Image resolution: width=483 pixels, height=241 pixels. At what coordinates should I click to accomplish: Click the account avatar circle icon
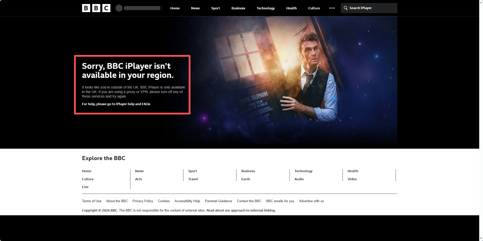119,8
